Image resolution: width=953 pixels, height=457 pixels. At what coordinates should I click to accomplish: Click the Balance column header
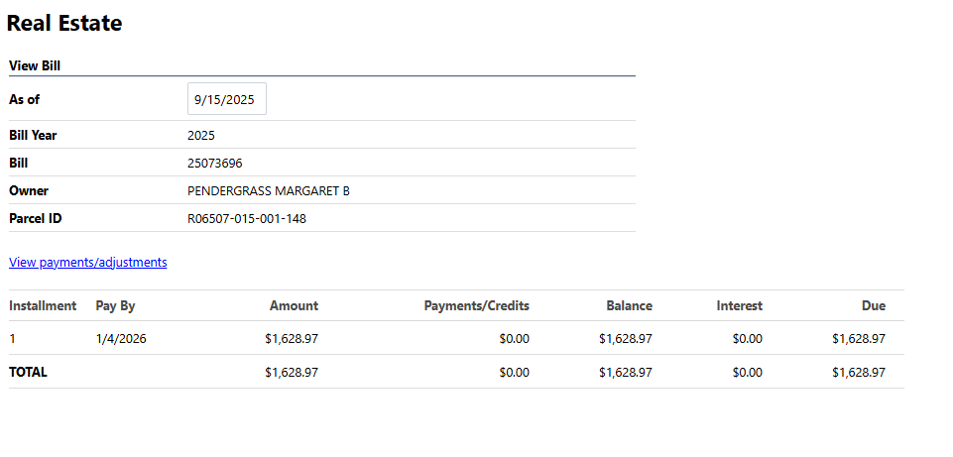tap(629, 305)
